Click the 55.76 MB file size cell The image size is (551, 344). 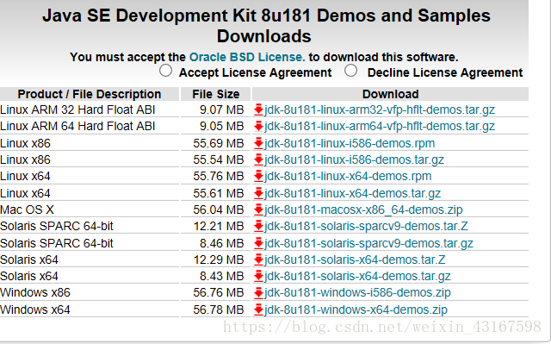(215, 176)
